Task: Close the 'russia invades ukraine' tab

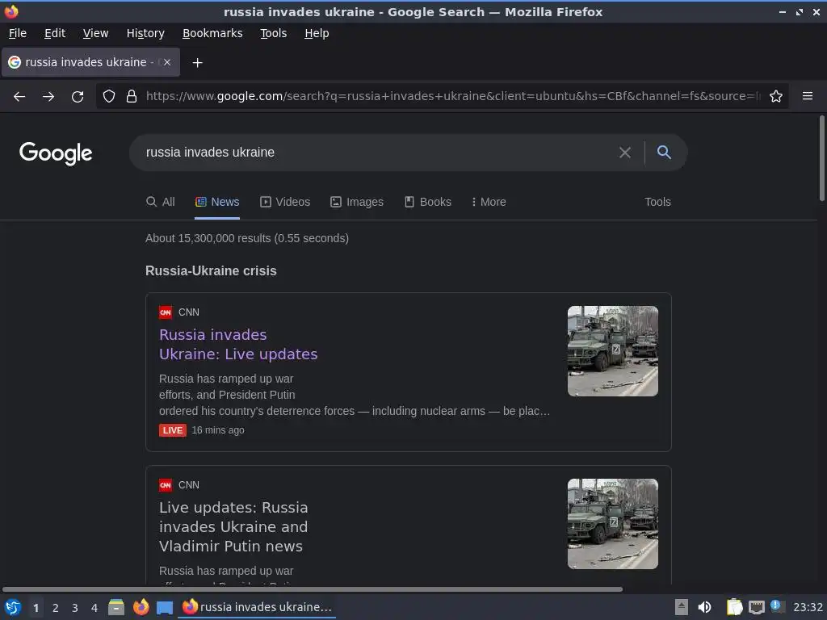Action: point(166,62)
